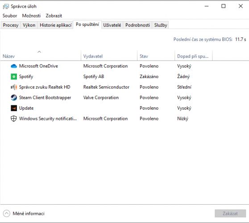The height and width of the screenshot is (223, 249).
Task: Minimize the Správce úloh window
Action: pyautogui.click(x=207, y=6)
